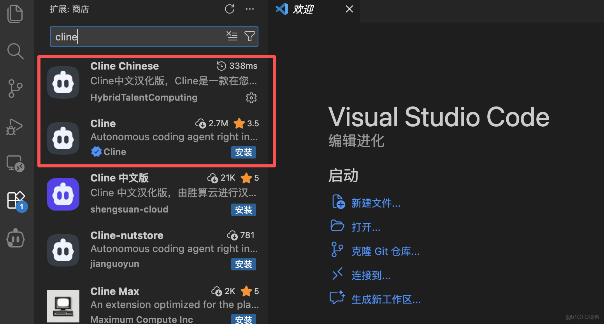
Task: Switch to the 欢迎 welcome tab
Action: pos(304,9)
